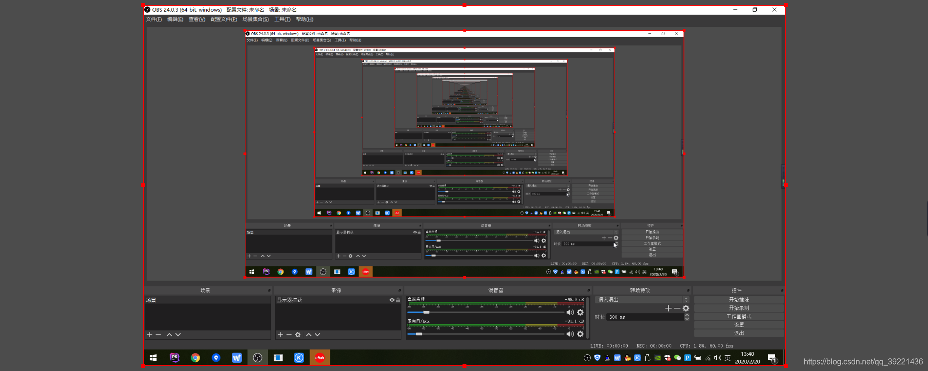Add a new scene in the main 场景 panel
This screenshot has width=928, height=371.
[x=150, y=335]
